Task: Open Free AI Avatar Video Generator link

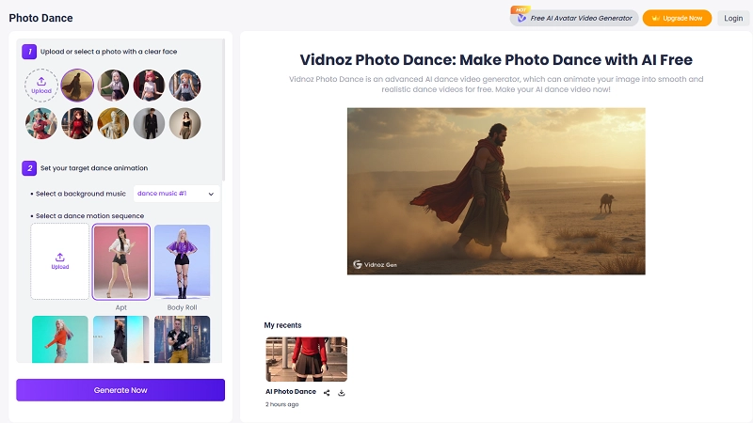Action: [x=574, y=18]
